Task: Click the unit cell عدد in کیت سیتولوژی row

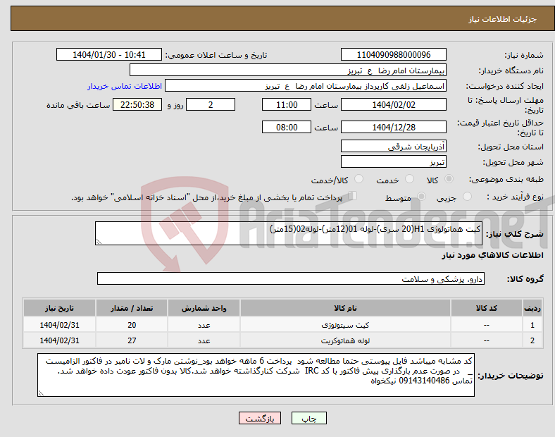Action: [204, 325]
